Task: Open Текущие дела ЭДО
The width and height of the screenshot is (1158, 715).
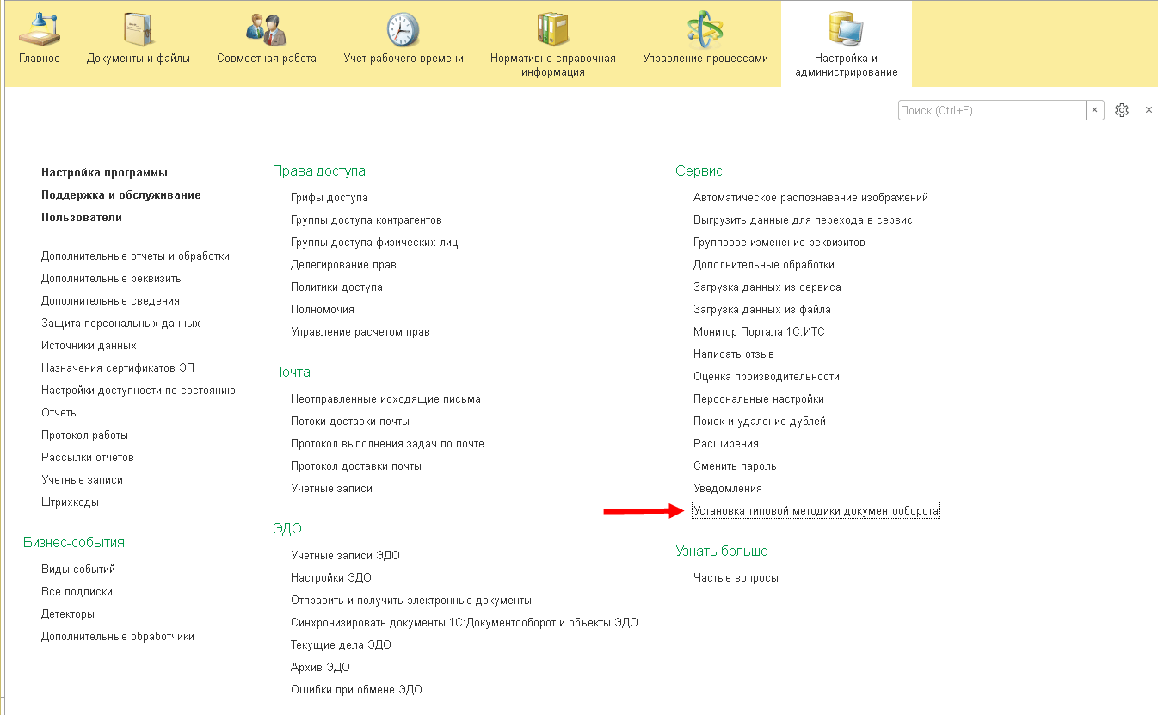Action: [x=341, y=645]
